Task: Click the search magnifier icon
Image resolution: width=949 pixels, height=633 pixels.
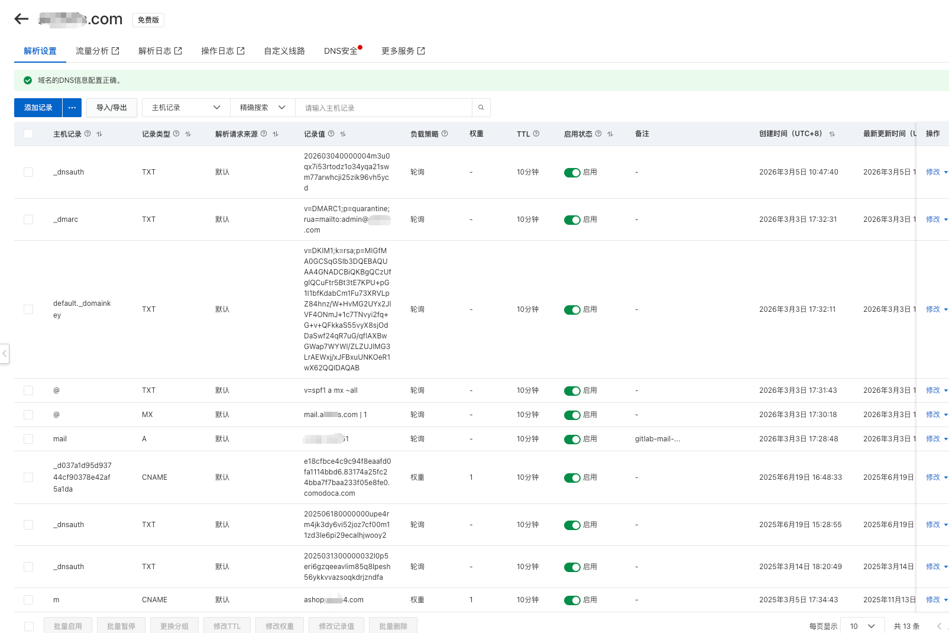Action: coord(481,108)
